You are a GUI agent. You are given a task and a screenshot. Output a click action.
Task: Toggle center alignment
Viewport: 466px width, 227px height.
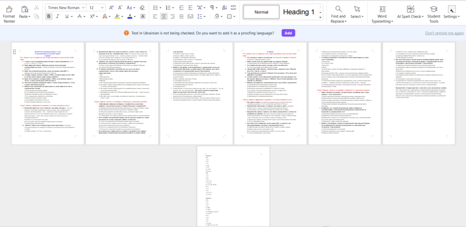[164, 17]
